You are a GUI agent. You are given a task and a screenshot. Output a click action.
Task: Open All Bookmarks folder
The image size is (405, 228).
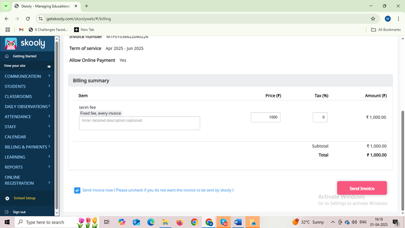tap(386, 30)
